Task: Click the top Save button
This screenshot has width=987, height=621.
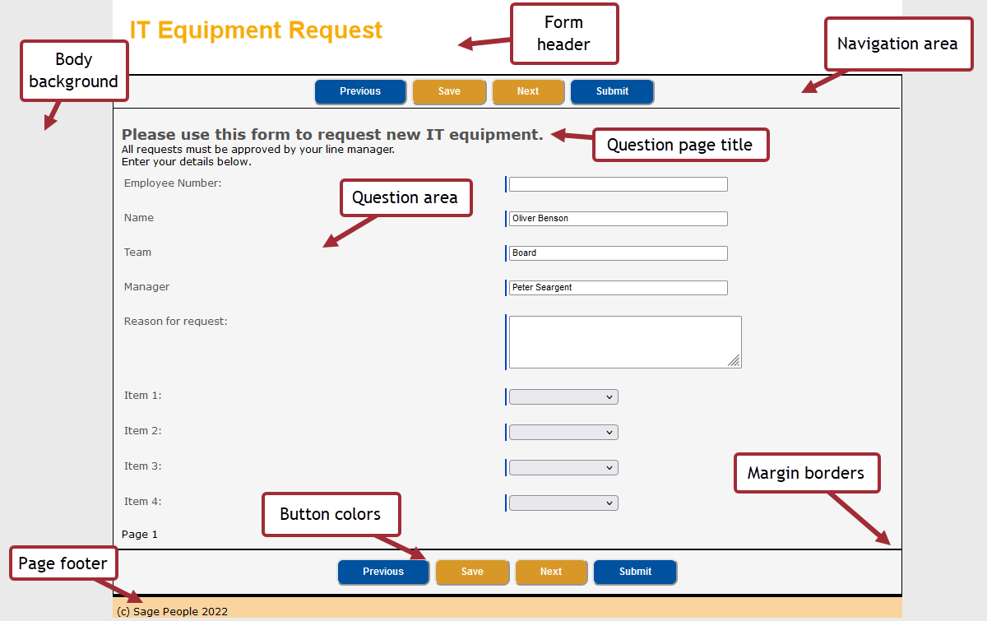Action: click(449, 91)
